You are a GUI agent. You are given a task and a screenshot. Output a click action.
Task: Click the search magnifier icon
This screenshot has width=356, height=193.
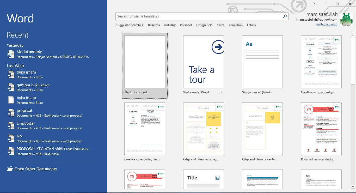click(x=285, y=16)
